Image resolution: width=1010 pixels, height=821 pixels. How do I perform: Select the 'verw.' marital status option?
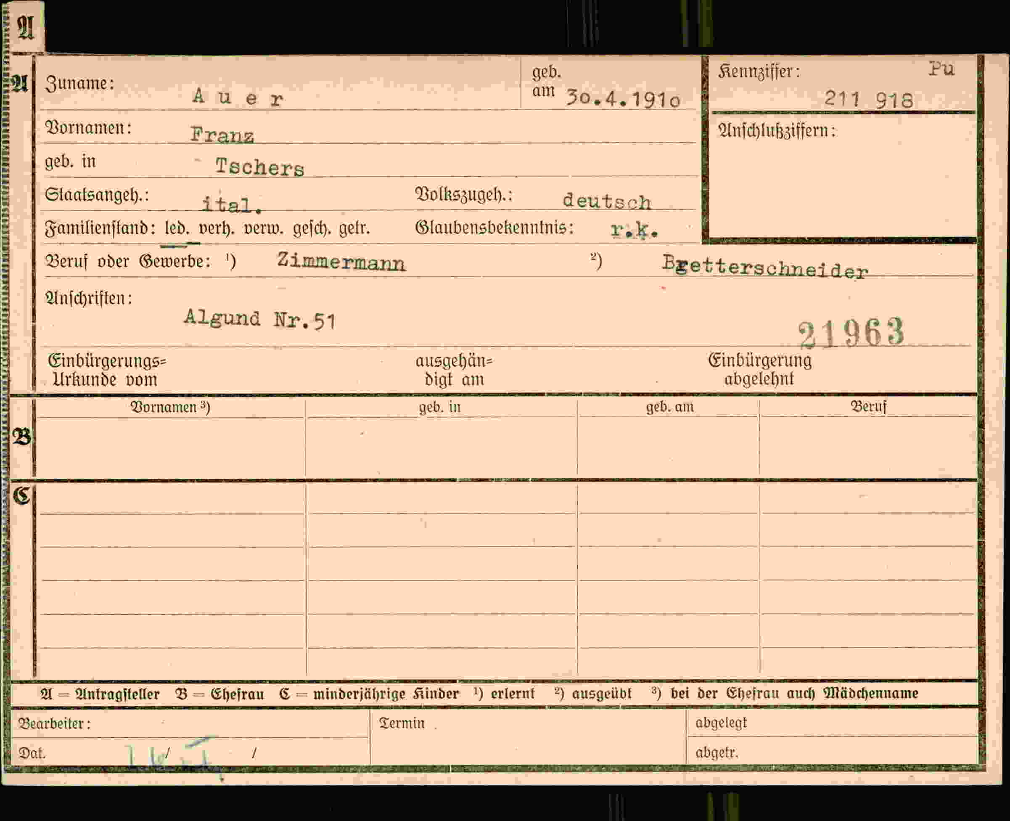point(263,229)
